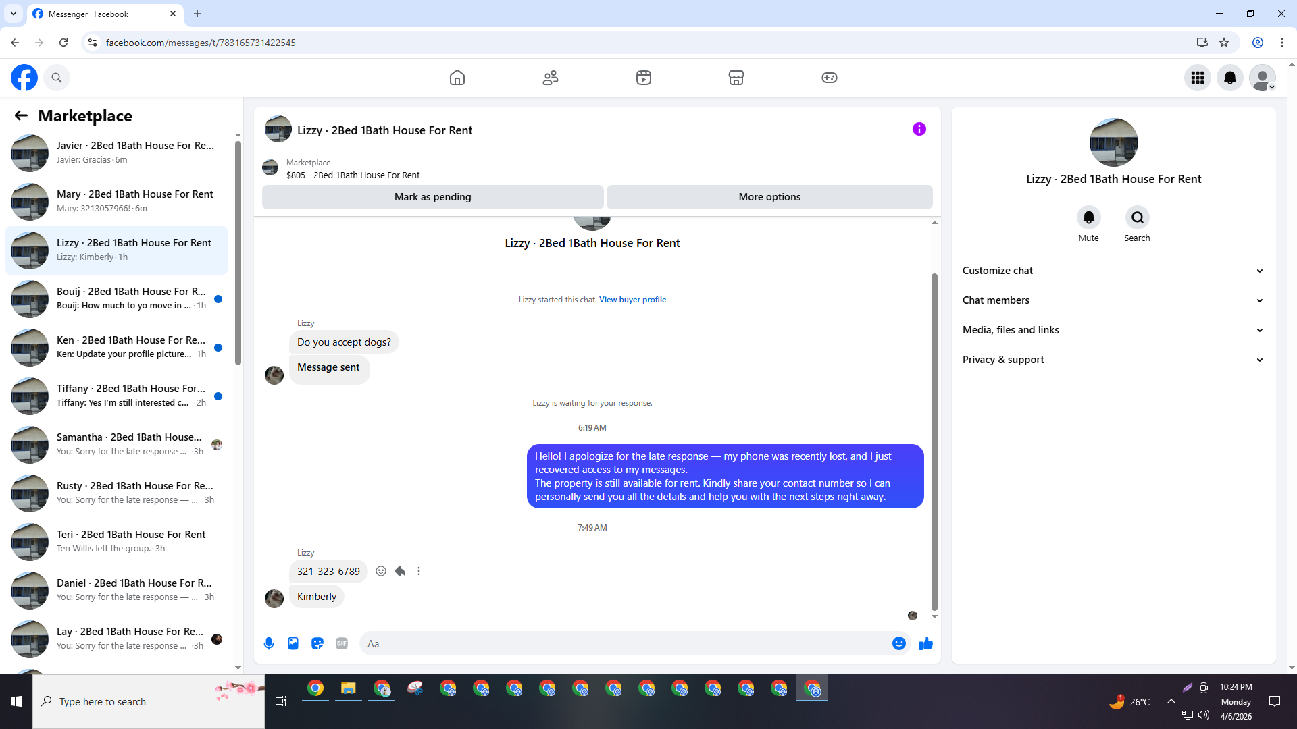The image size is (1297, 729).
Task: Click the conversation messages scrollbar
Action: tap(934, 442)
